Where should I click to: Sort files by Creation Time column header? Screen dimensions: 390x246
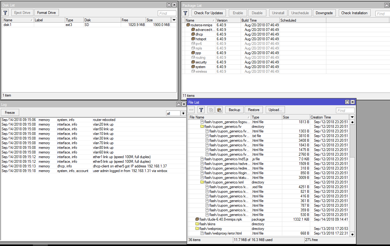[330, 117]
